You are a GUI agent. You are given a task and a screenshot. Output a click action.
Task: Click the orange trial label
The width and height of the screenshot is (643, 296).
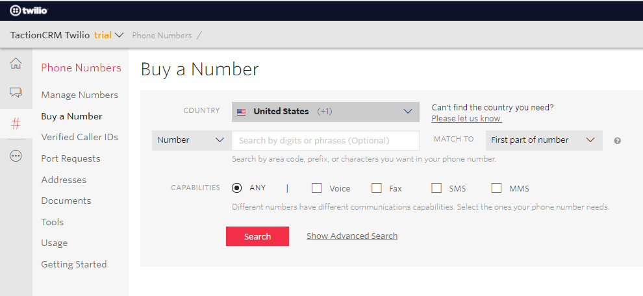(103, 35)
